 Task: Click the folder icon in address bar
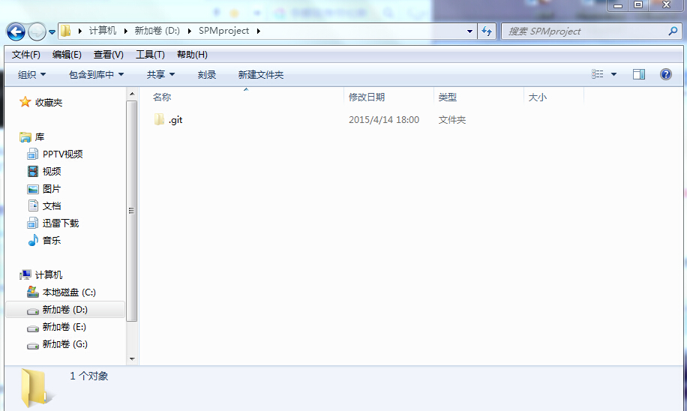pyautogui.click(x=66, y=31)
